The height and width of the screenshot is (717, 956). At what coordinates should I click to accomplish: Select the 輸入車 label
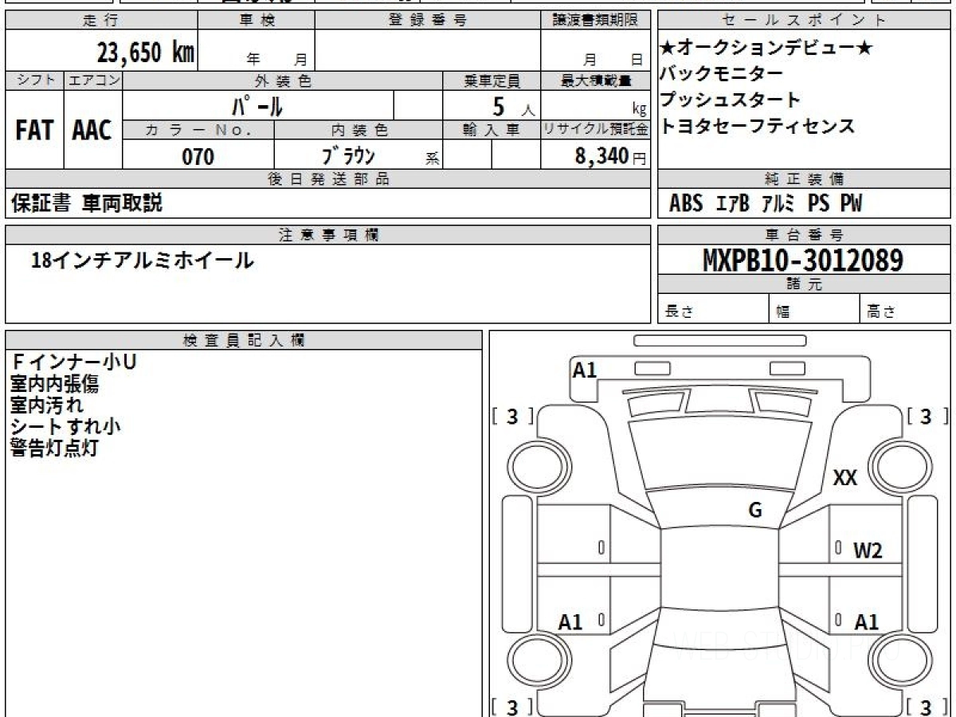(492, 130)
